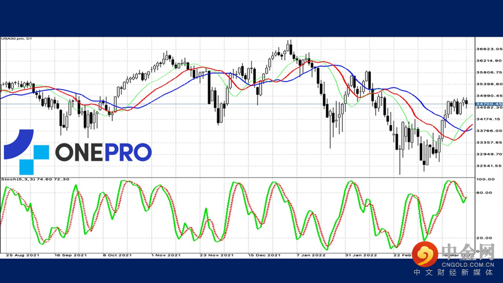Click the 中金网 watermark text
The width and height of the screenshot is (503, 283).
point(468,252)
